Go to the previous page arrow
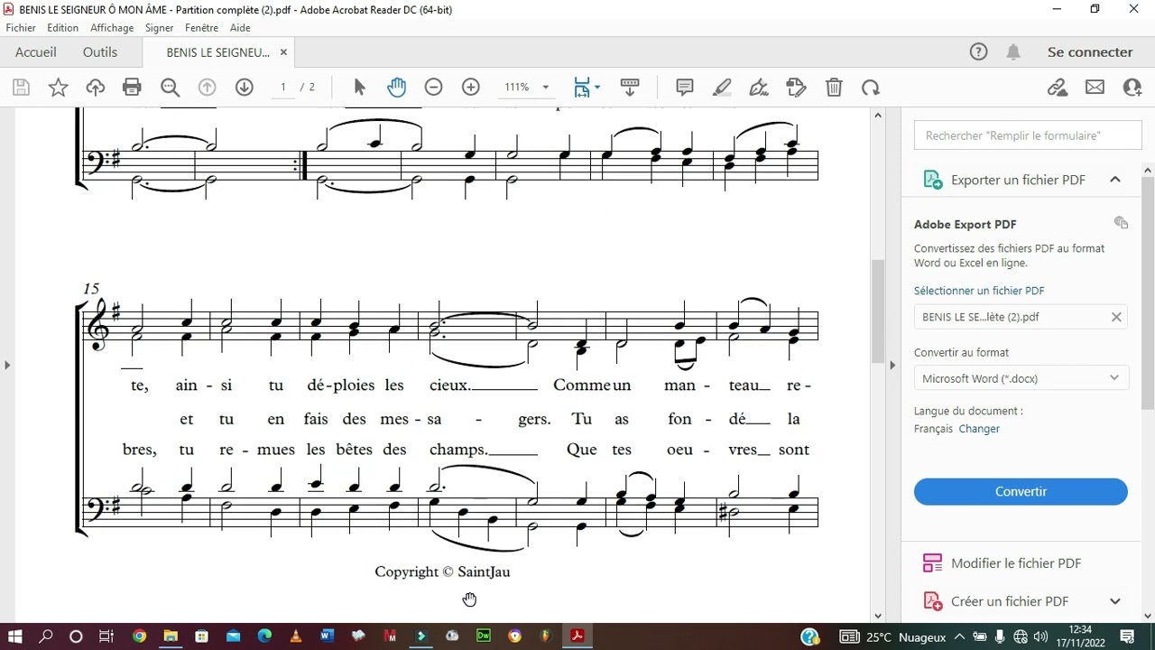 [207, 88]
